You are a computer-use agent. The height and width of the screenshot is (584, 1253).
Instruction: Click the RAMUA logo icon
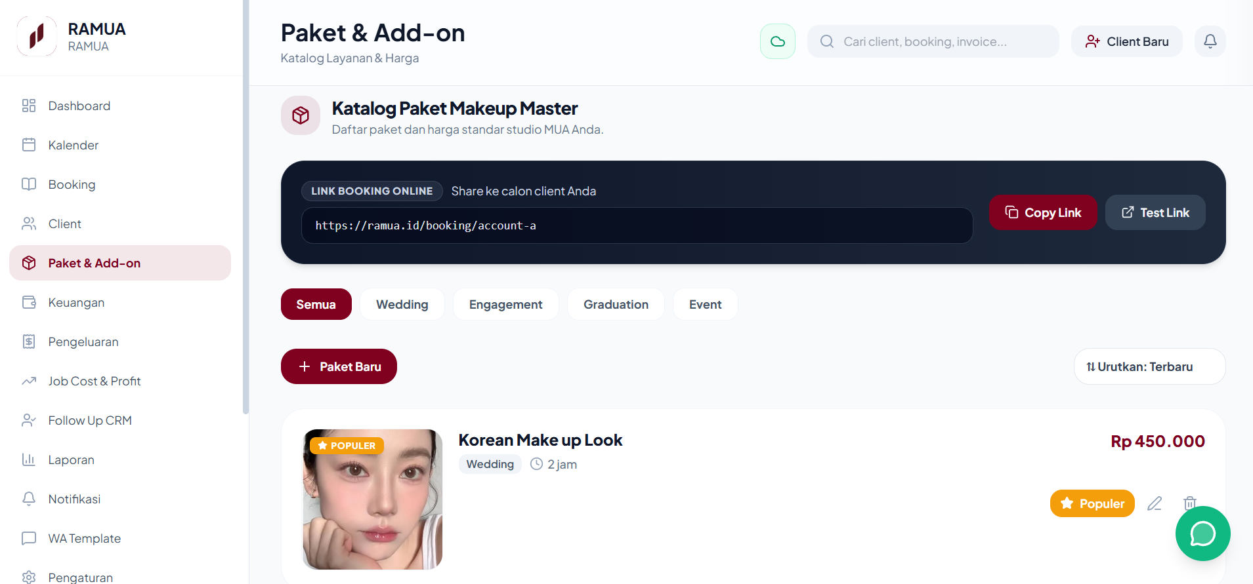click(x=37, y=37)
